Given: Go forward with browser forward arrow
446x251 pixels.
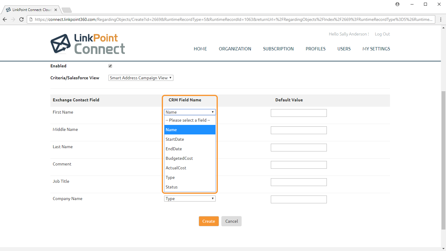Looking at the screenshot, I should click(13, 19).
